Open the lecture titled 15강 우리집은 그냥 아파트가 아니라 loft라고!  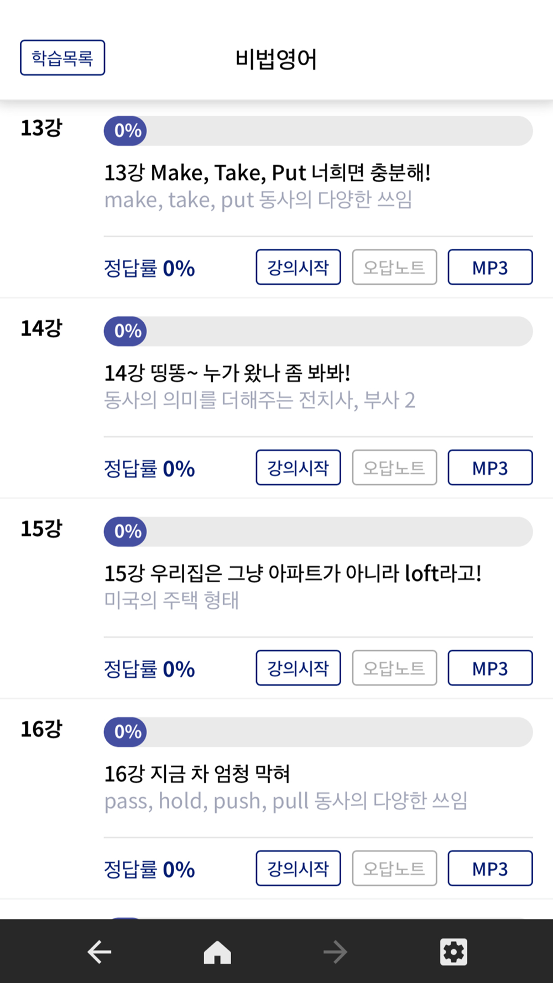coord(293,573)
